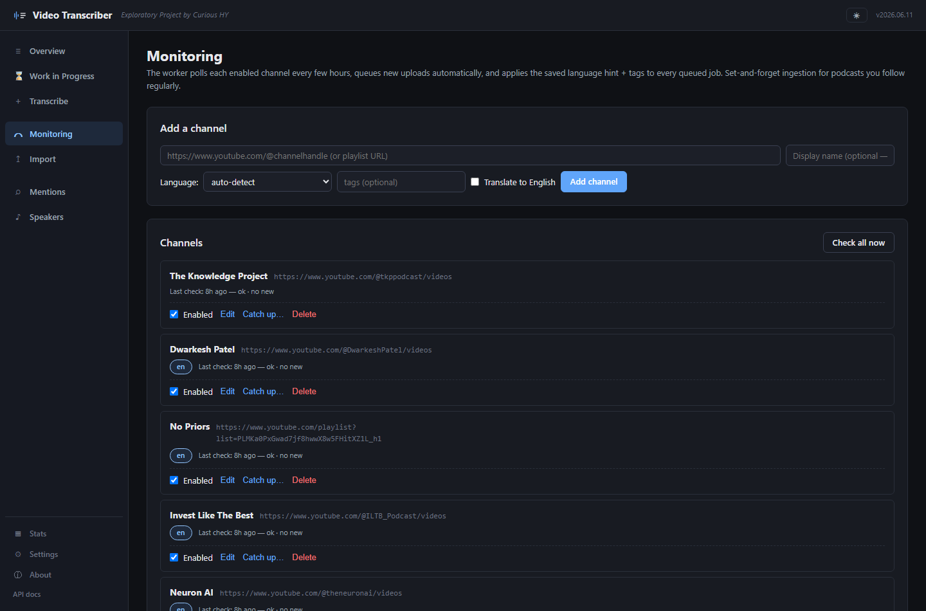
Task: Edit the No Priors channel
Action: pyautogui.click(x=228, y=480)
